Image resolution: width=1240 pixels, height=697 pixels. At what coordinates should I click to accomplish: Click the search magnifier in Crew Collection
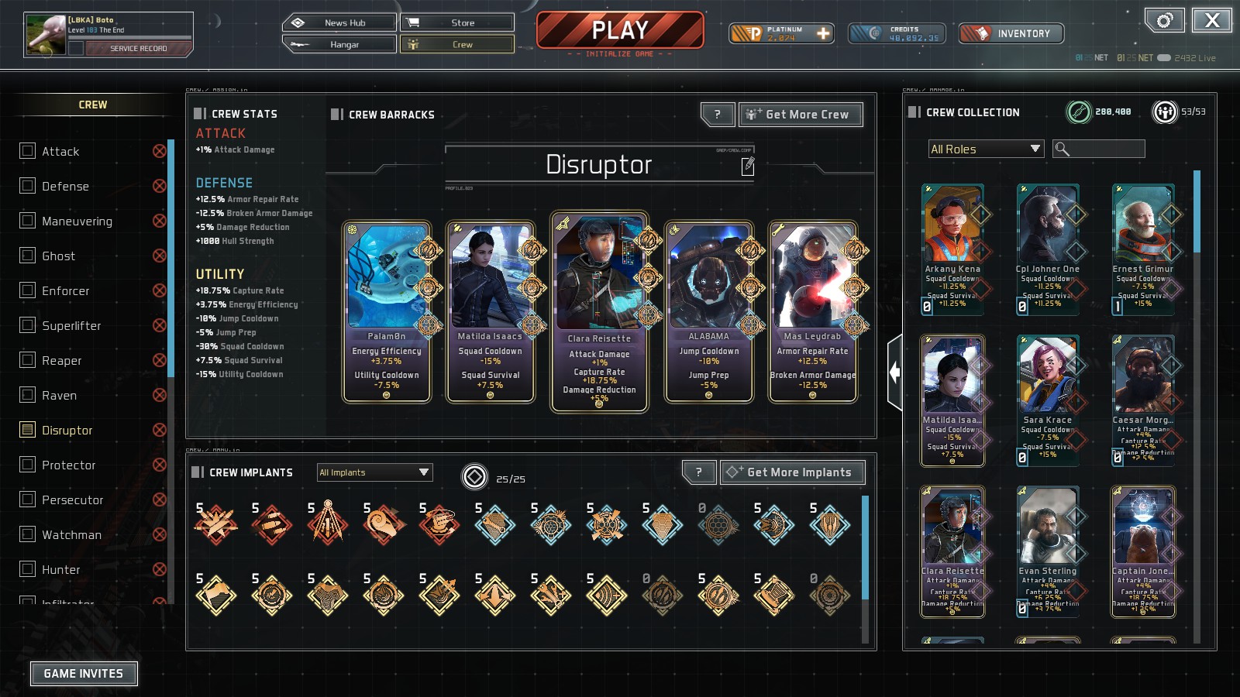point(1063,149)
